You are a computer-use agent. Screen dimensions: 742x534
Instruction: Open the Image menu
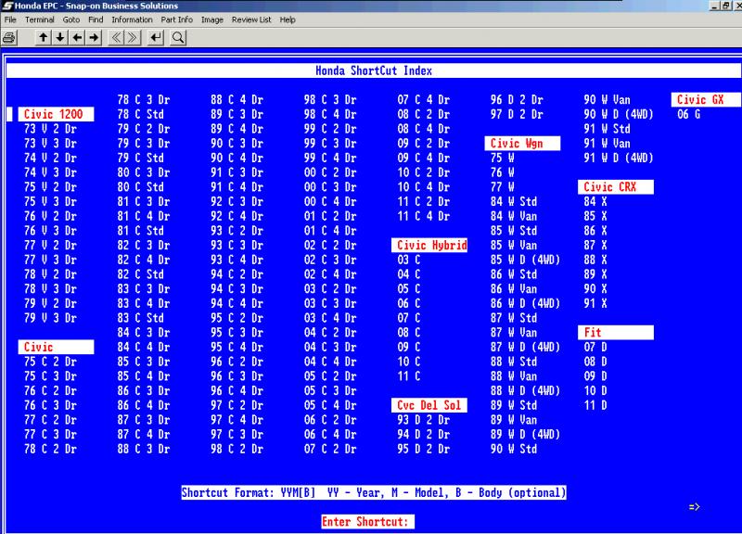coord(212,19)
